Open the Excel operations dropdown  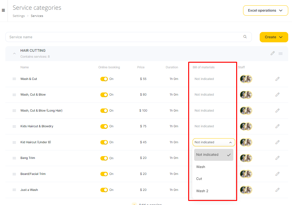(x=265, y=10)
